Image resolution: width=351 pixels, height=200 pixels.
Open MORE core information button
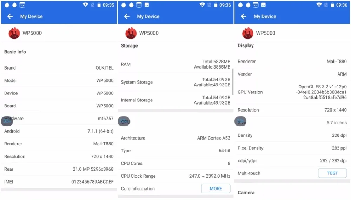click(216, 188)
